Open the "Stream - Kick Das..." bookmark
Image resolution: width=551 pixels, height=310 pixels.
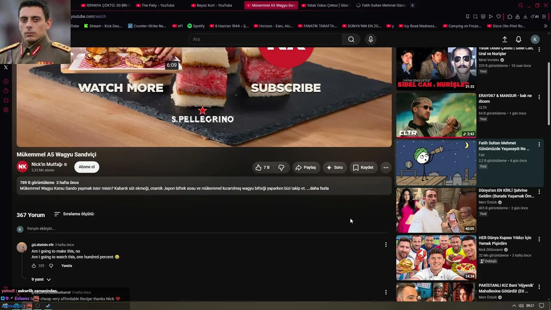tap(103, 26)
